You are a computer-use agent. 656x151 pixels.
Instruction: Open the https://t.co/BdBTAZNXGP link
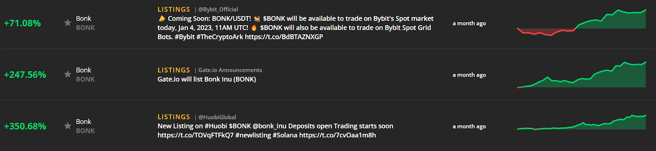(x=284, y=37)
